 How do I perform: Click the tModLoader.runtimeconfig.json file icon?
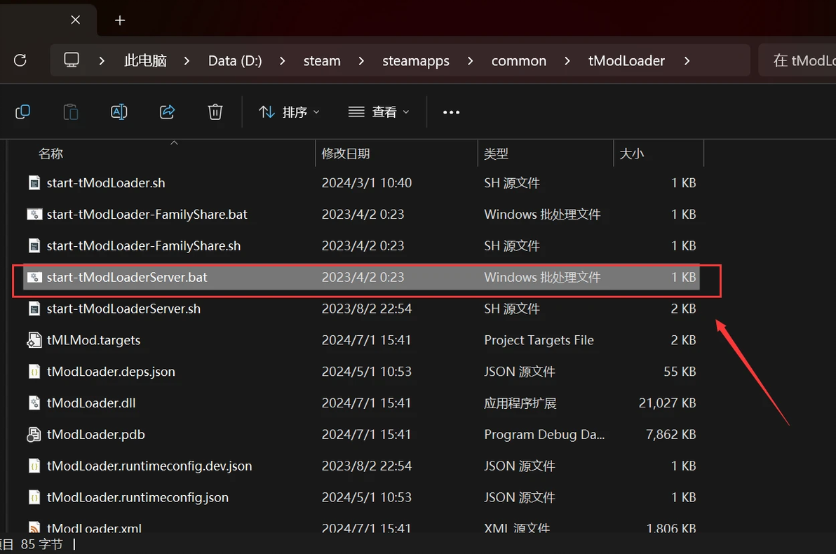[x=34, y=497]
